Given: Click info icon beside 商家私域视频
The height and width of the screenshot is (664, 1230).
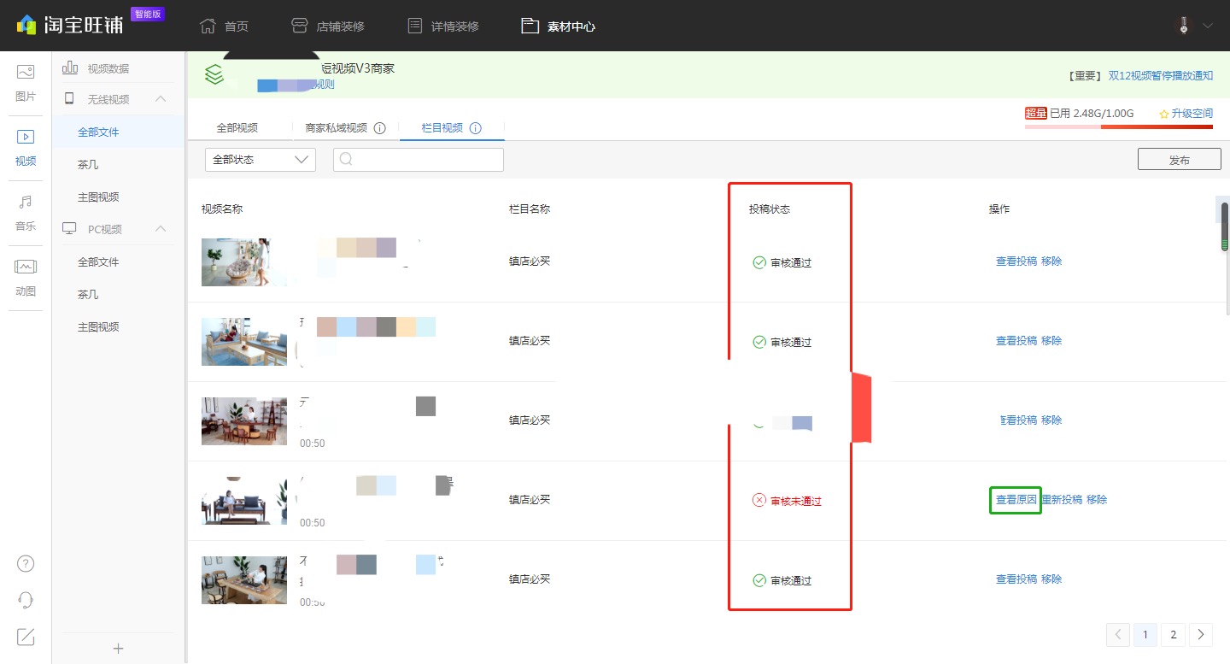Looking at the screenshot, I should click(x=380, y=128).
